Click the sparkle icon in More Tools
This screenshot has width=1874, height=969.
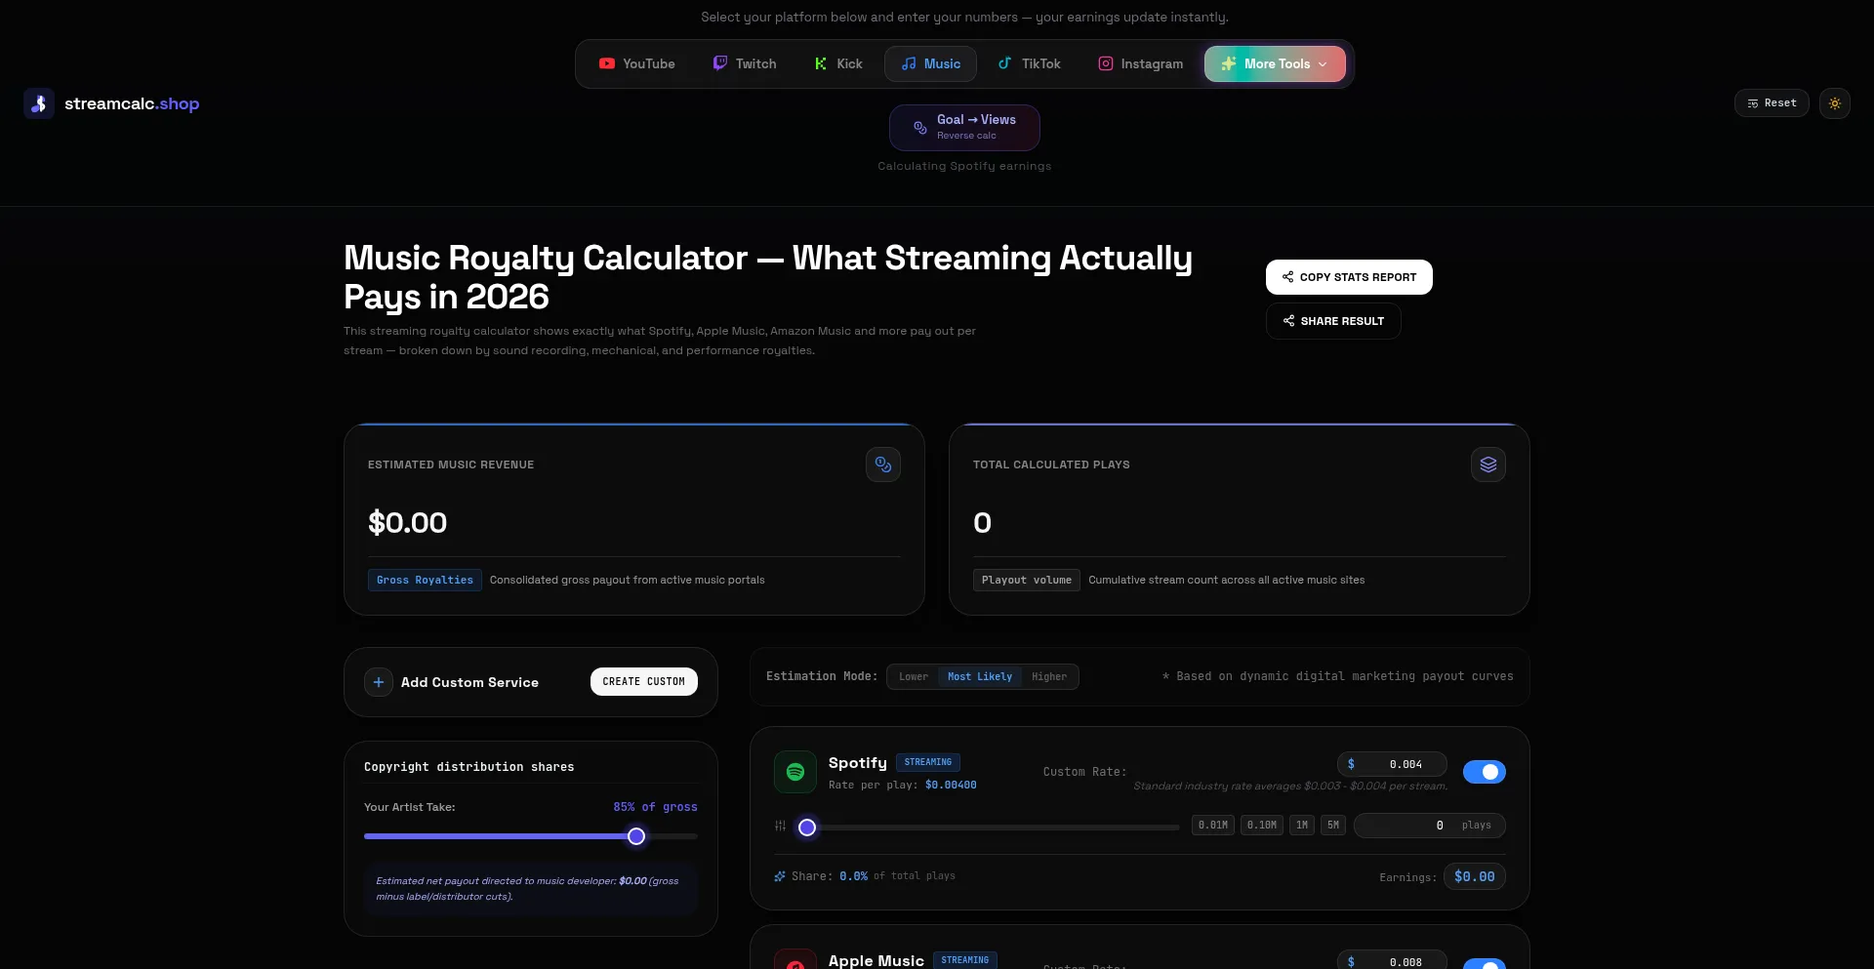pos(1229,63)
